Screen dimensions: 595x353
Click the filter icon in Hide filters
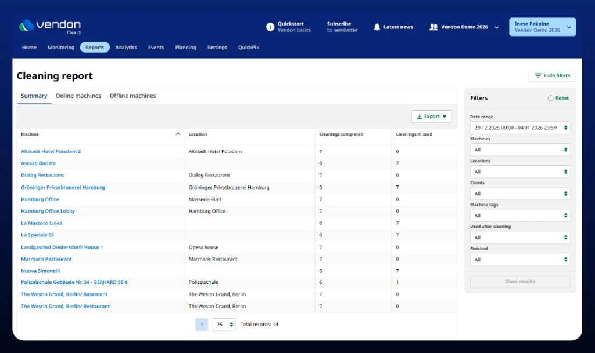(x=537, y=76)
